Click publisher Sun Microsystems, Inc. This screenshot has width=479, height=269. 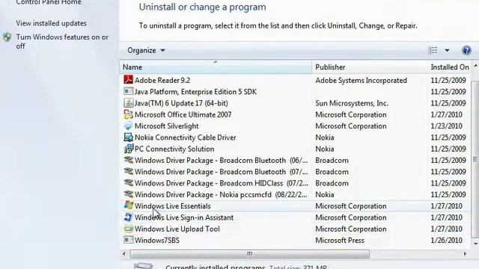[352, 103]
